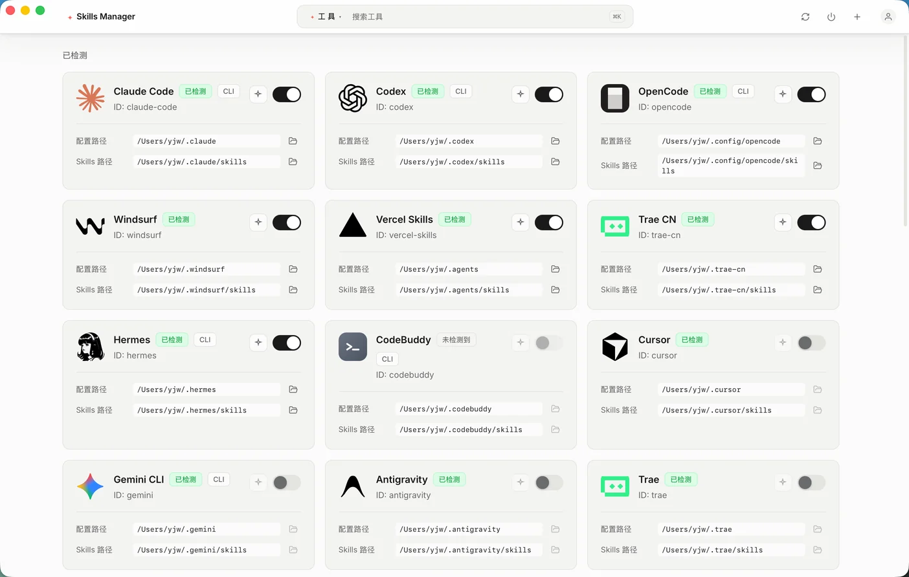The image size is (909, 577).
Task: Click the sparkle button on the Windsurf card
Action: coord(258,223)
